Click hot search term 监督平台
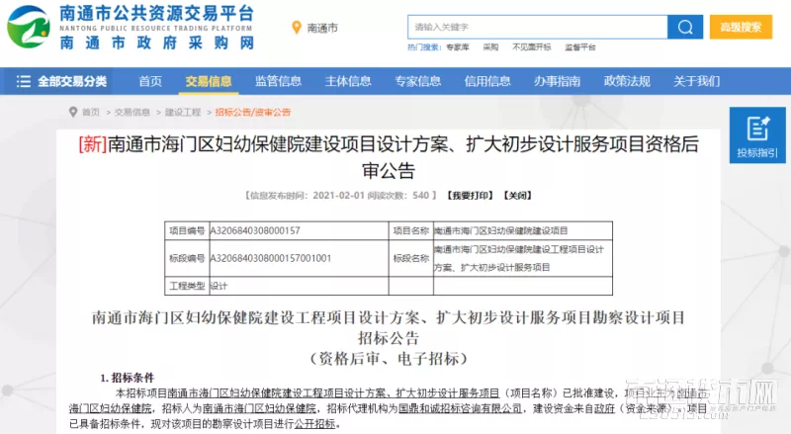Viewport: 791px width, 434px height. click(x=580, y=47)
